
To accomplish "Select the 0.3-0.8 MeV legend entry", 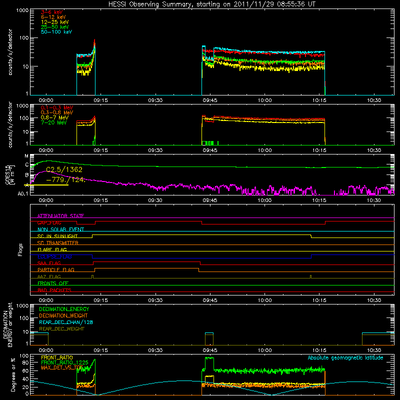I will point(56,112).
